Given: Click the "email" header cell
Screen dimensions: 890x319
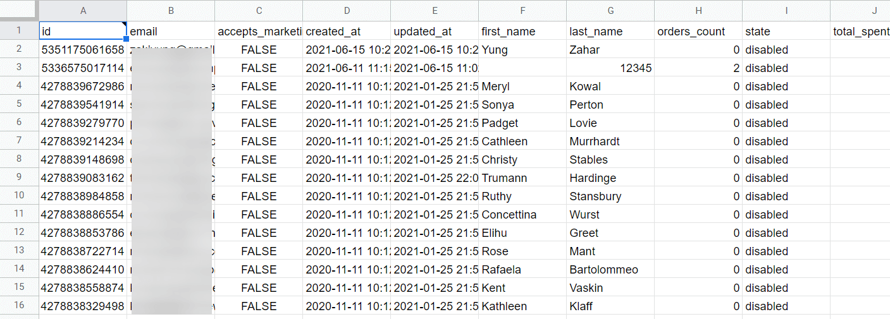Looking at the screenshot, I should (x=170, y=32).
